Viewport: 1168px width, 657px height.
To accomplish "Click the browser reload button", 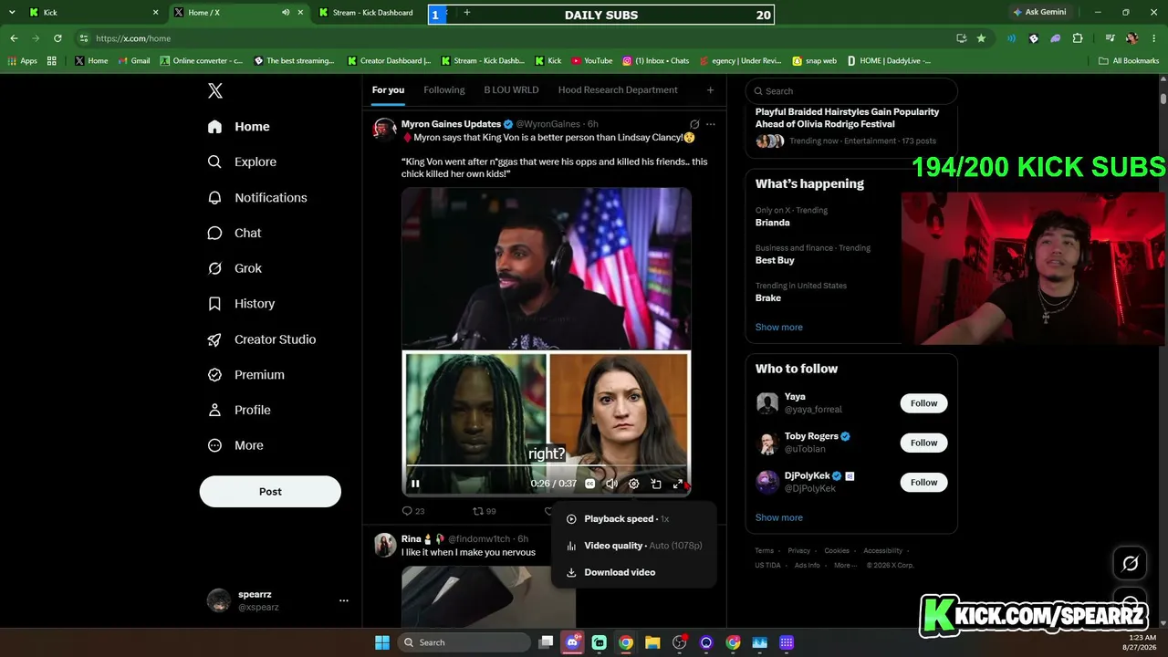I will tap(57, 38).
